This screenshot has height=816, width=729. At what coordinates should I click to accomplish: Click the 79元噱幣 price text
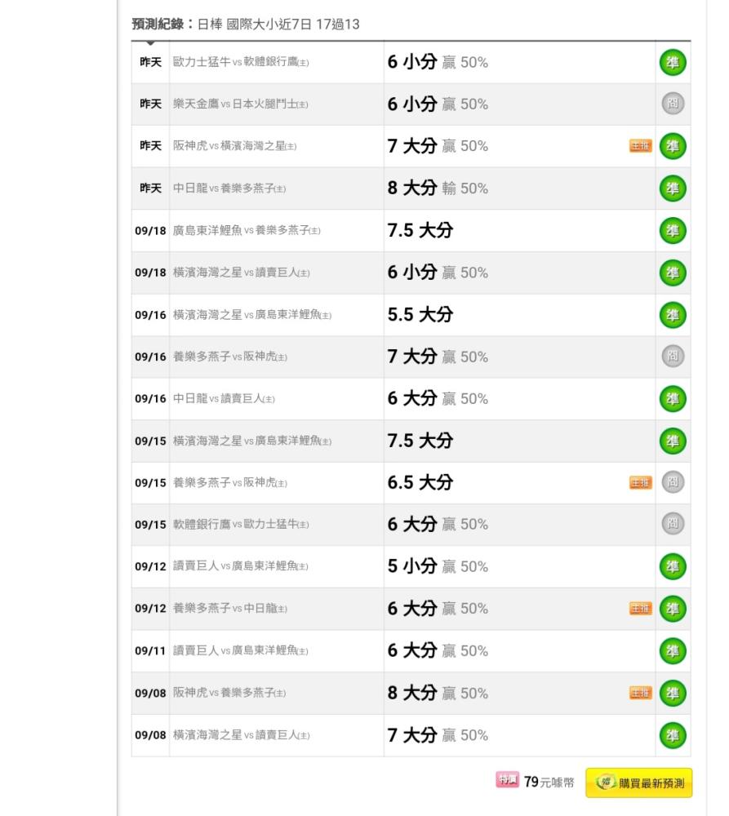(x=549, y=783)
